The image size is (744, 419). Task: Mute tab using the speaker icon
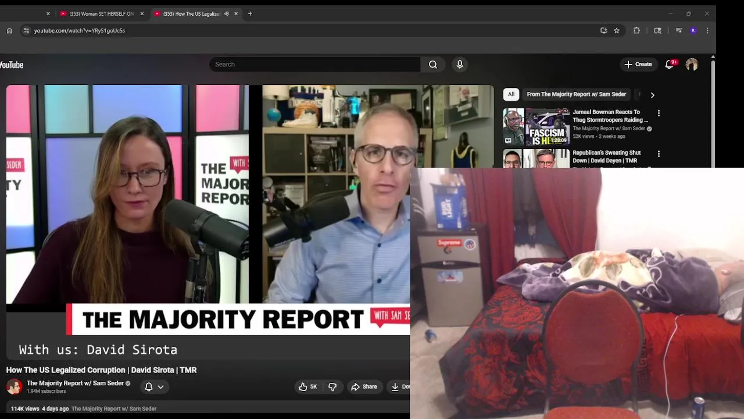click(x=226, y=13)
